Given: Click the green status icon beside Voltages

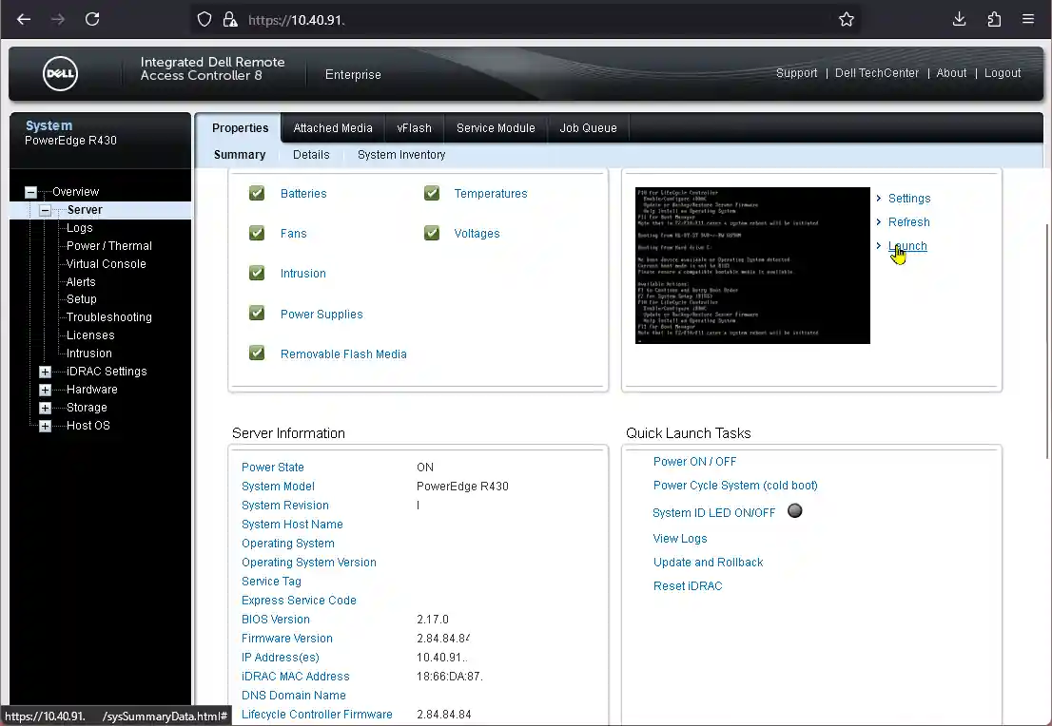Looking at the screenshot, I should pyautogui.click(x=432, y=233).
